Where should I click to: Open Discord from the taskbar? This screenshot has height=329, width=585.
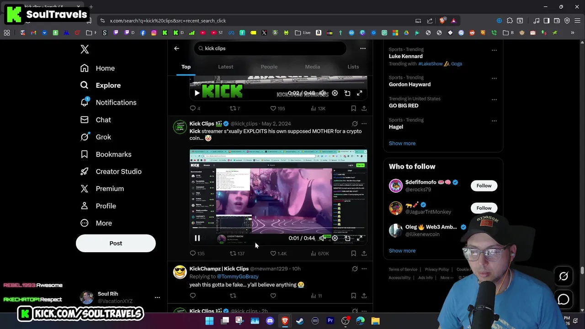click(270, 321)
